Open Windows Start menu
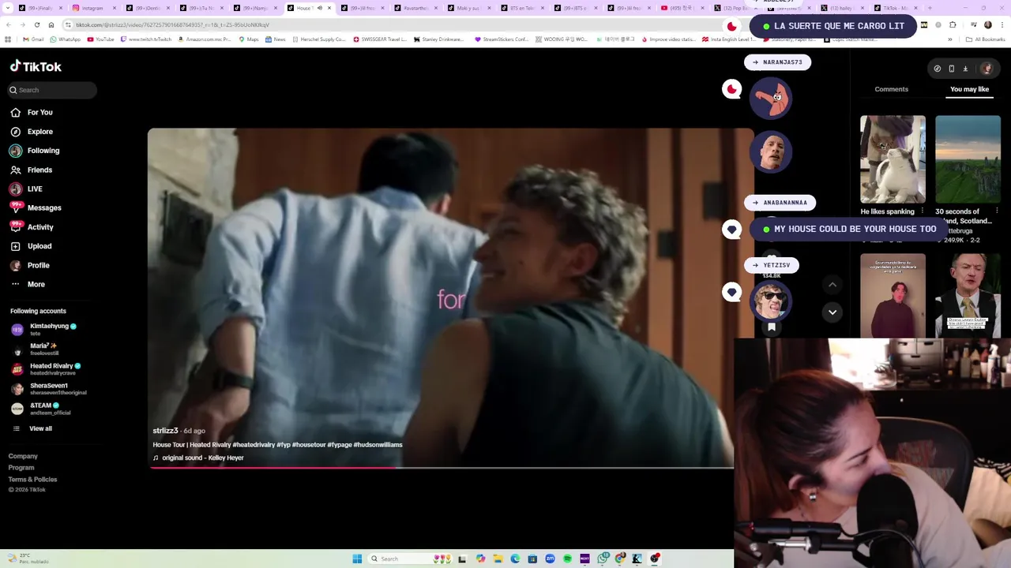 [357, 559]
